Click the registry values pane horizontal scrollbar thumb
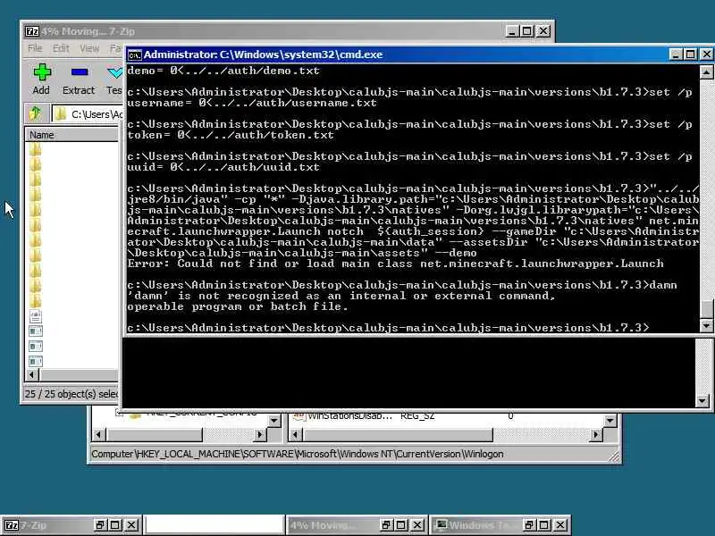The height and width of the screenshot is (536, 715). [x=398, y=435]
